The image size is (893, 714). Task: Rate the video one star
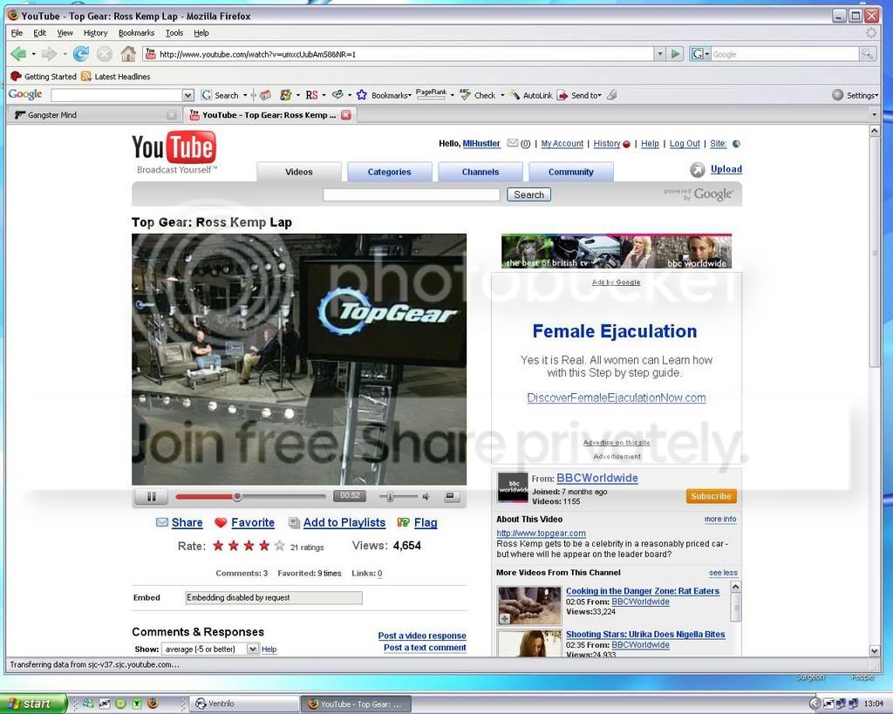point(218,546)
